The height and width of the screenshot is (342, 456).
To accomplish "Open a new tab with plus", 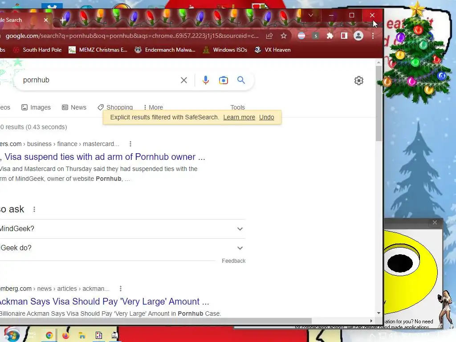I will pos(63,20).
